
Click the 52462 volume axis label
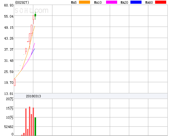pos(9,127)
